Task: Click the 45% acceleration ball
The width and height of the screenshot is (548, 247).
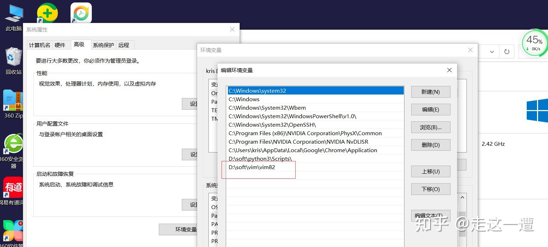Action: click(x=534, y=42)
